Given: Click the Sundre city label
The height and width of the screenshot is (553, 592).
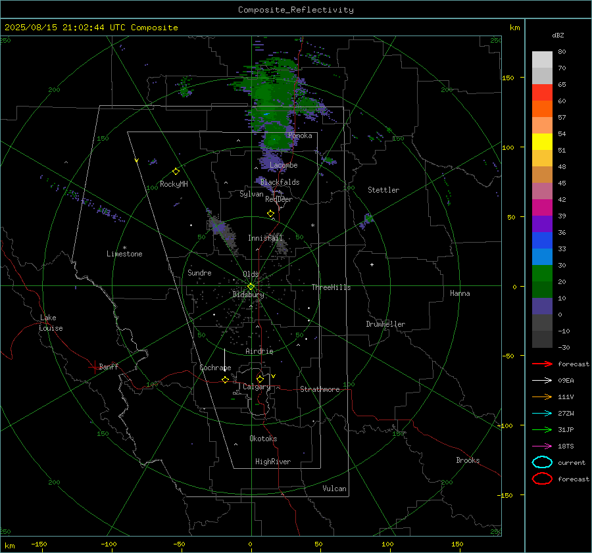Looking at the screenshot, I should 199,273.
